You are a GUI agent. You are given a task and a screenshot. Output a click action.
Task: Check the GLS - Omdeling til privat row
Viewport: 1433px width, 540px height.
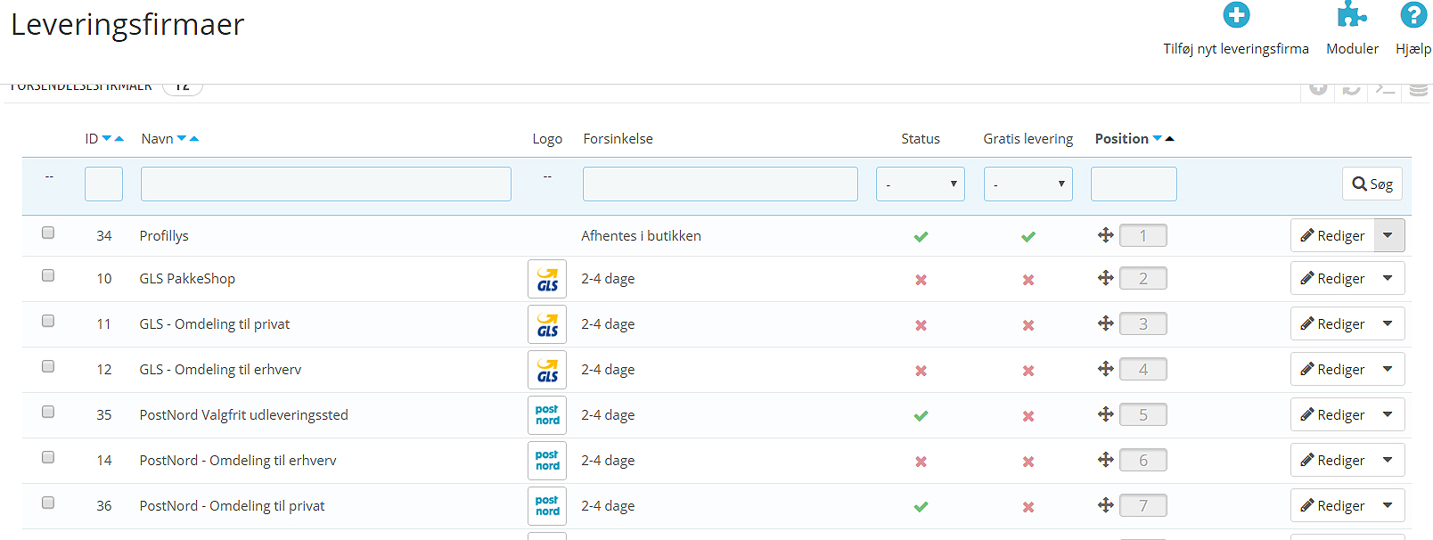pyautogui.click(x=48, y=321)
